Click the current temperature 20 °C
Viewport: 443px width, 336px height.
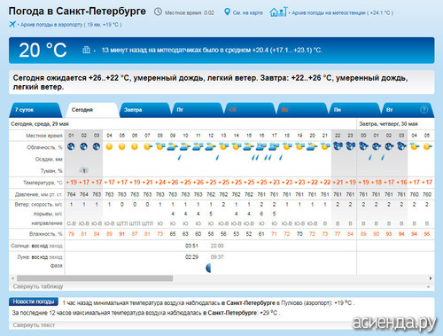[43, 50]
